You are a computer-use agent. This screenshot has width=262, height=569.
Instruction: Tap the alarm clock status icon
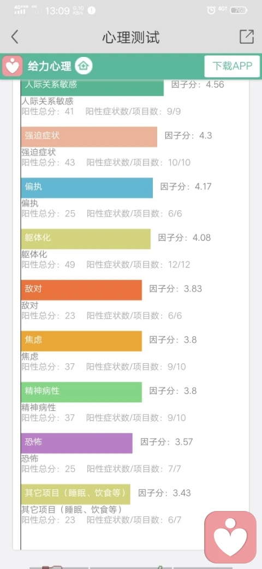coord(211,10)
